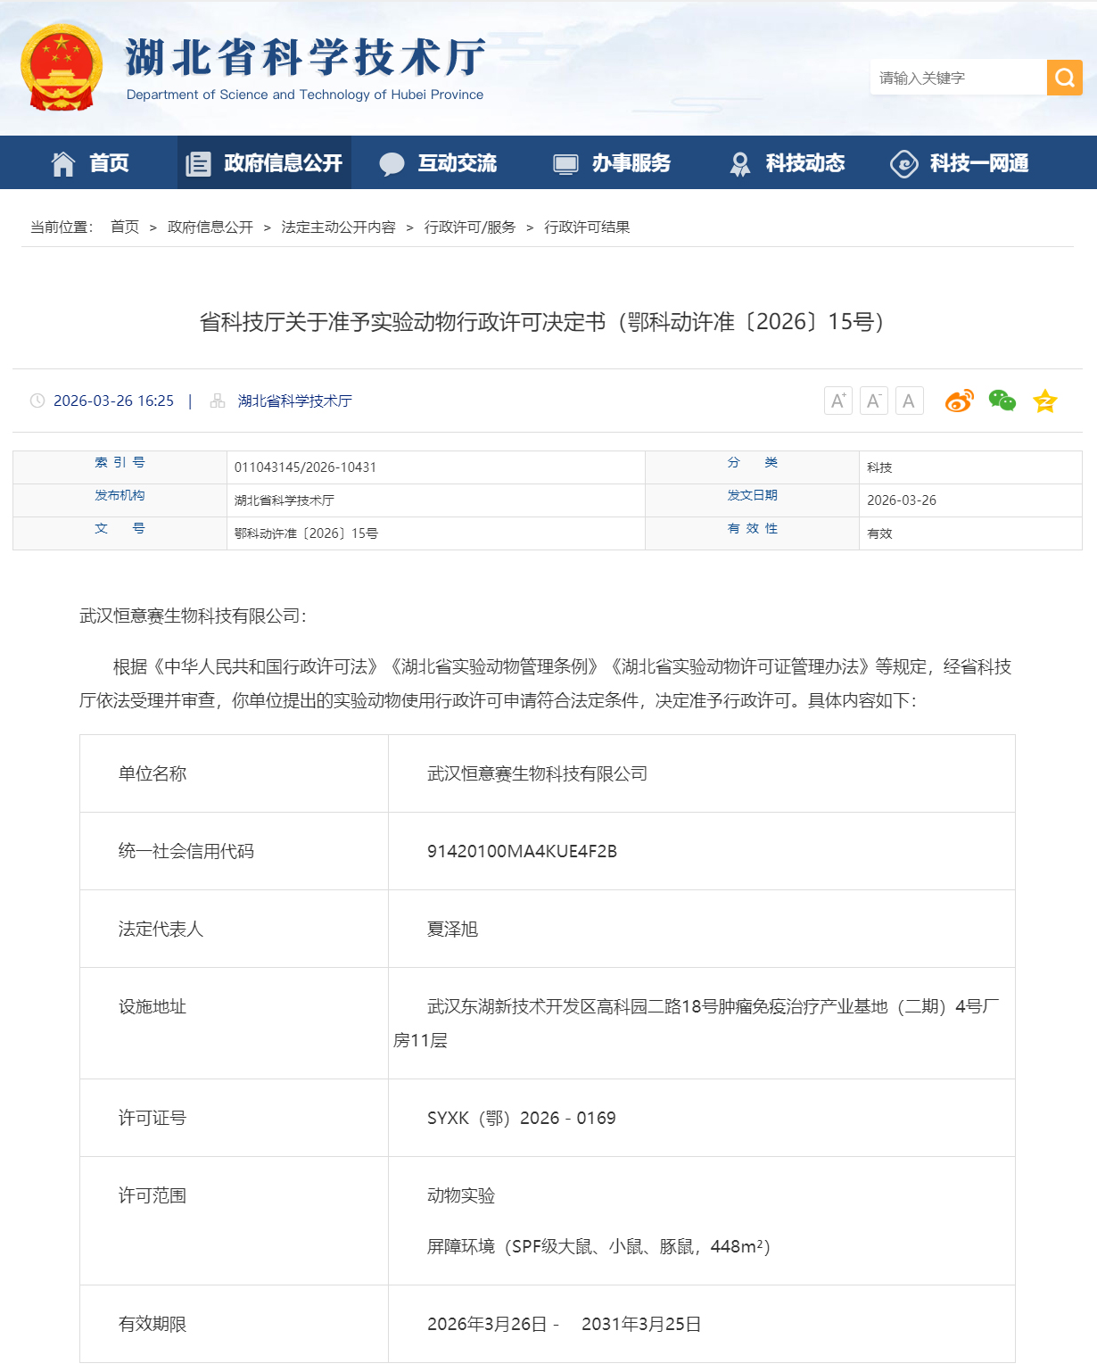Click the national emblem logo

62,68
